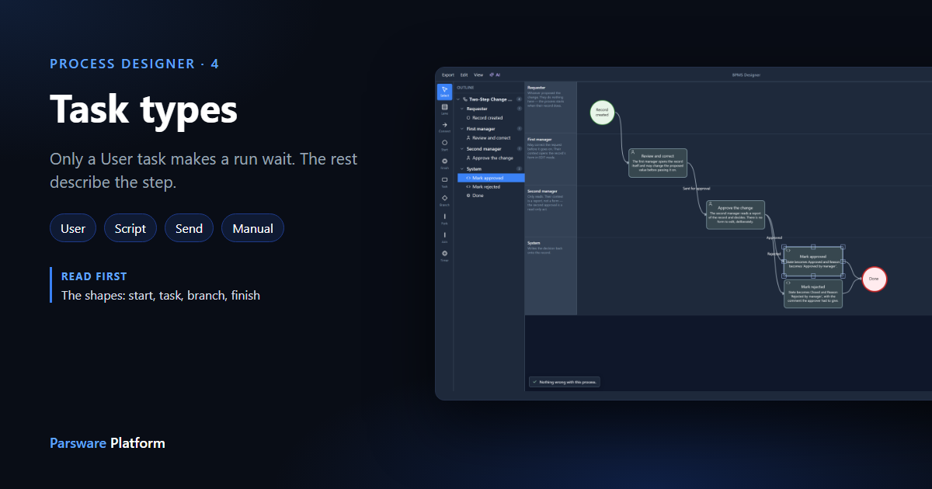Select the Start event tool
This screenshot has width=932, height=489.
click(x=444, y=145)
